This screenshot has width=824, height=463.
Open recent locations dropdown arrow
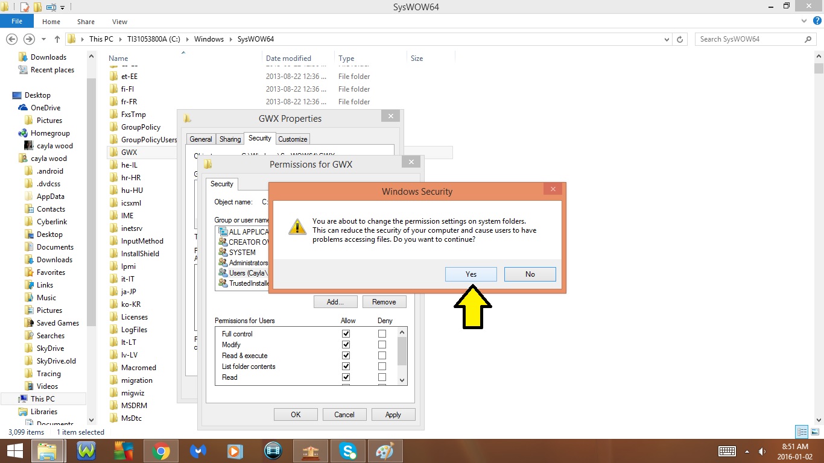(43, 39)
